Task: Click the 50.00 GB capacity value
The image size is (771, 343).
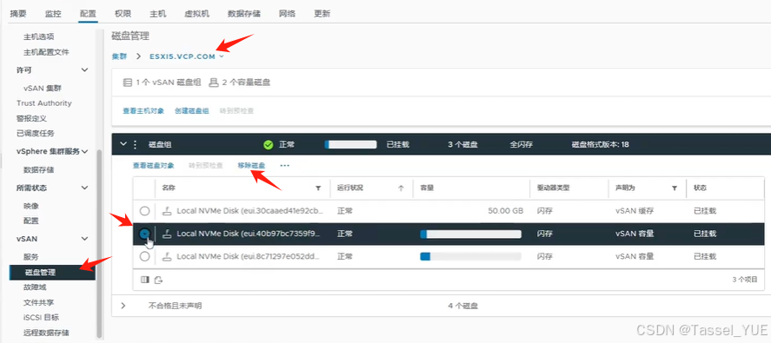Action: (x=506, y=211)
